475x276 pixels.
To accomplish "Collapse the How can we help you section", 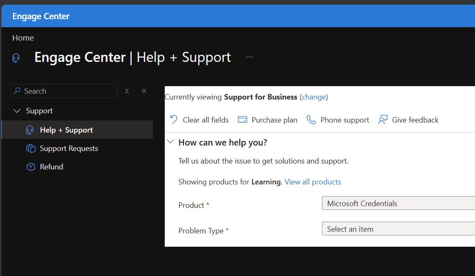I will click(x=171, y=142).
